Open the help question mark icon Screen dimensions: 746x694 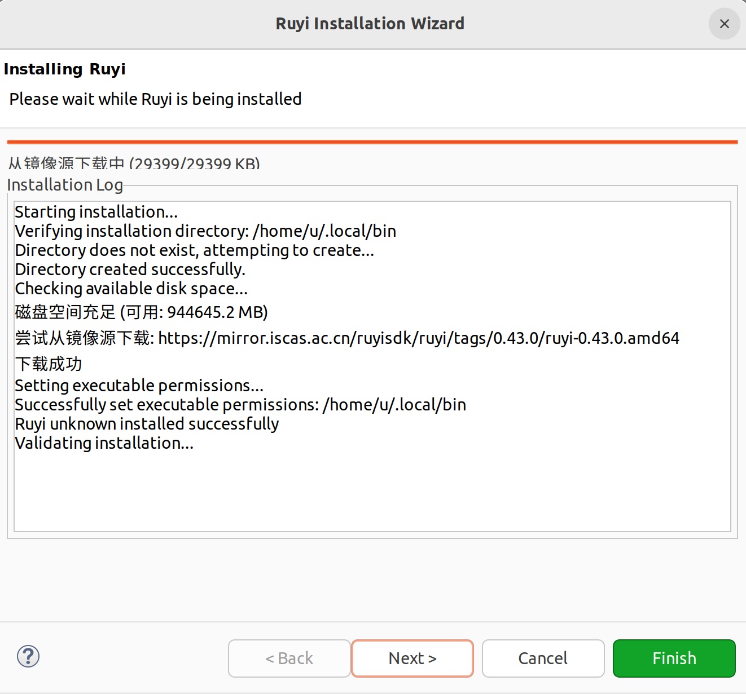[27, 657]
